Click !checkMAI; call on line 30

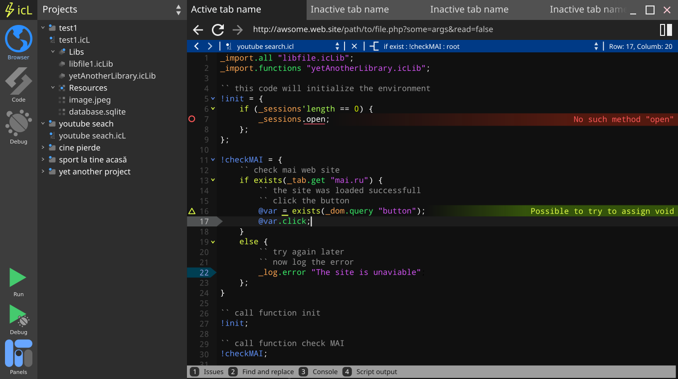click(244, 354)
